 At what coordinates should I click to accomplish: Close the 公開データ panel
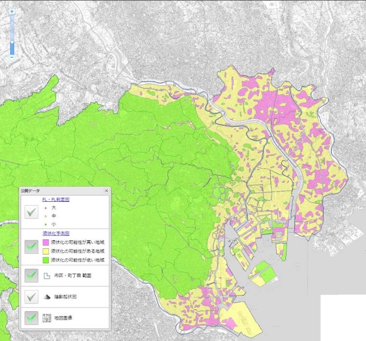[106, 191]
